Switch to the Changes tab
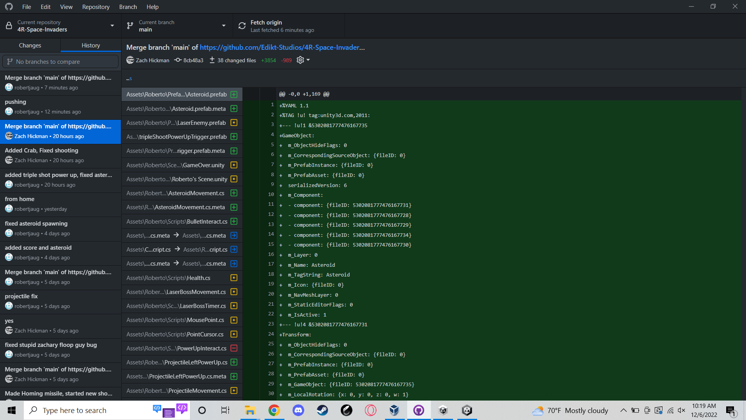The width and height of the screenshot is (746, 420). (x=30, y=45)
